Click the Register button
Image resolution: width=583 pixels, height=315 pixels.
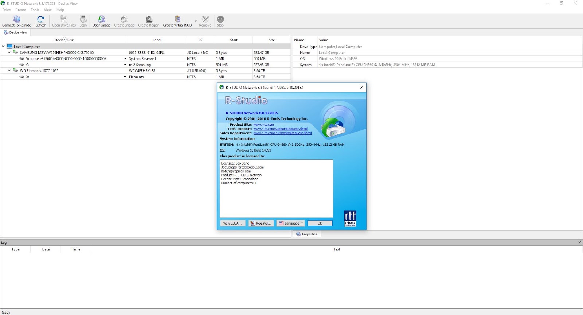(261, 223)
